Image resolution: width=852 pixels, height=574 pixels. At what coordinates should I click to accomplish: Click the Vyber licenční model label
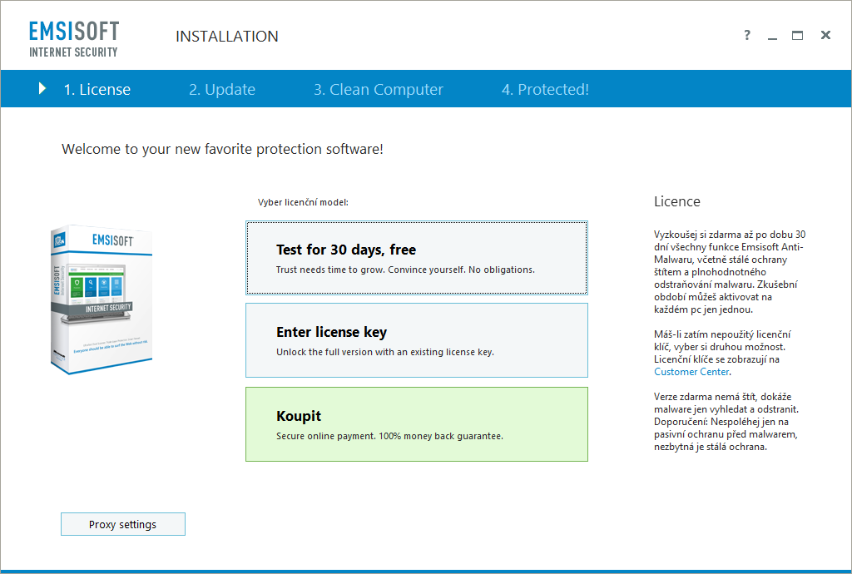pyautogui.click(x=303, y=202)
